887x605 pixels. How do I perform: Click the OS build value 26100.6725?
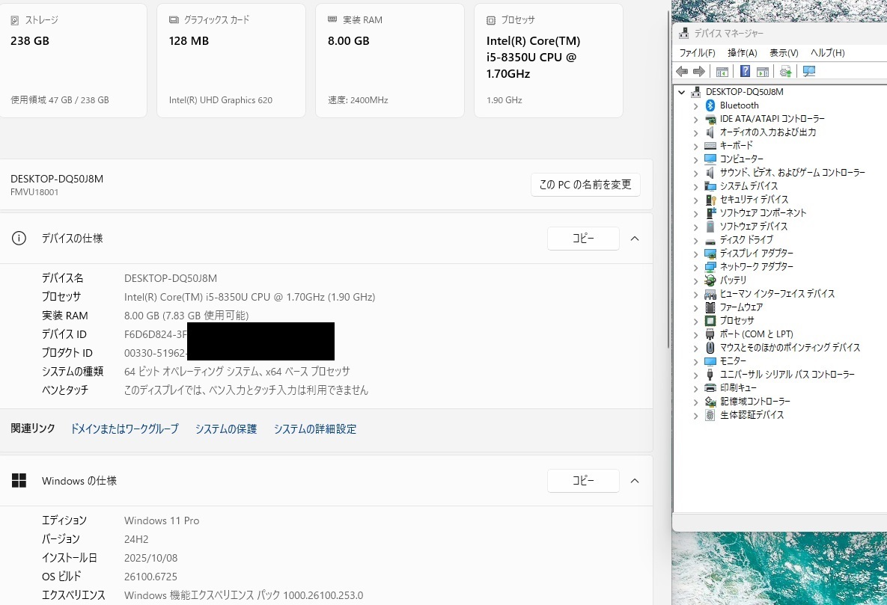150,577
